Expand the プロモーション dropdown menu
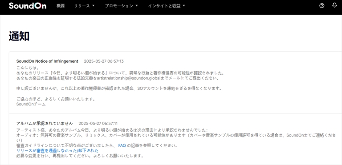This screenshot has width=342, height=165. point(121,6)
